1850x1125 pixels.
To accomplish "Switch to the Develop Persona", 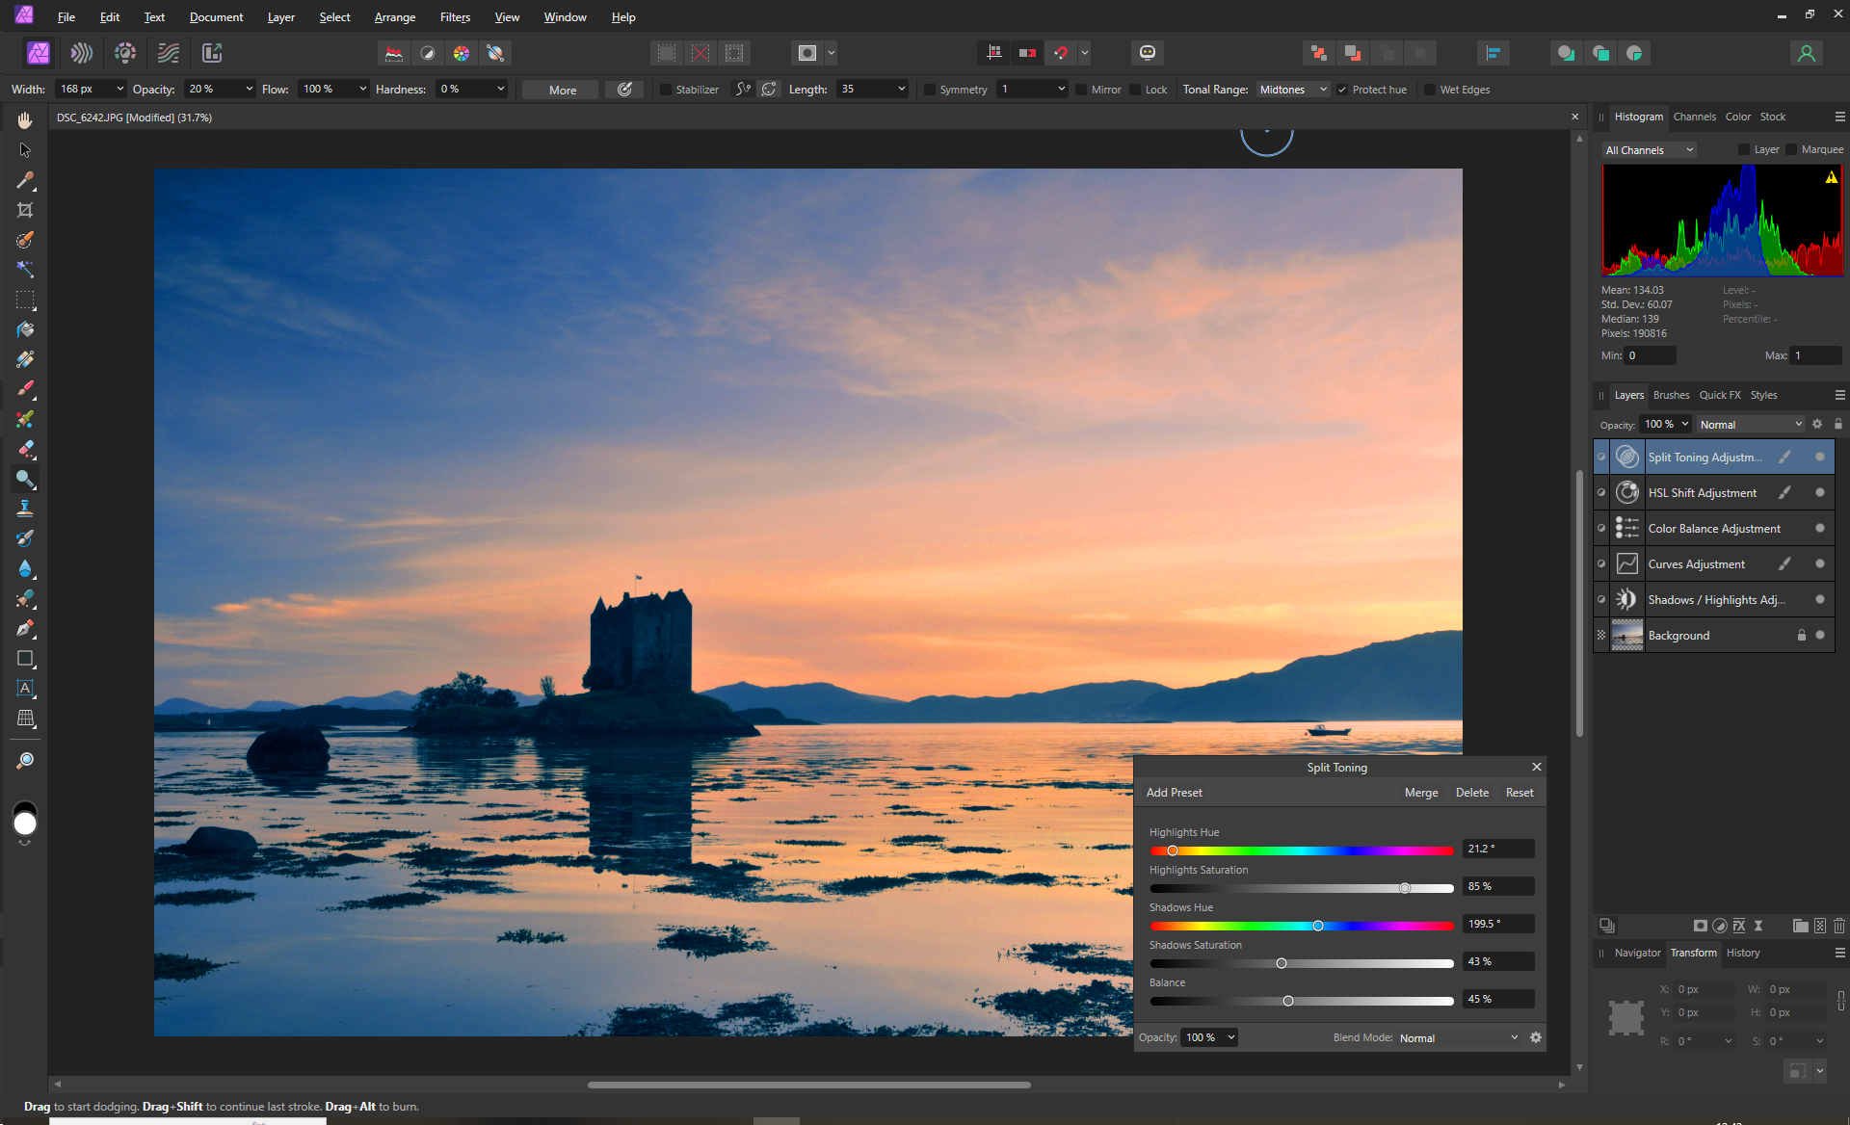I will coord(125,53).
